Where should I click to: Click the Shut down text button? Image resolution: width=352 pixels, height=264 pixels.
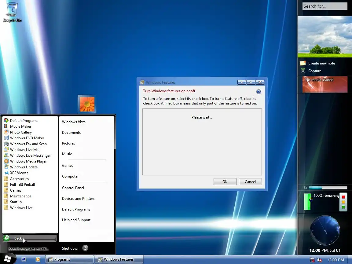tap(71, 248)
